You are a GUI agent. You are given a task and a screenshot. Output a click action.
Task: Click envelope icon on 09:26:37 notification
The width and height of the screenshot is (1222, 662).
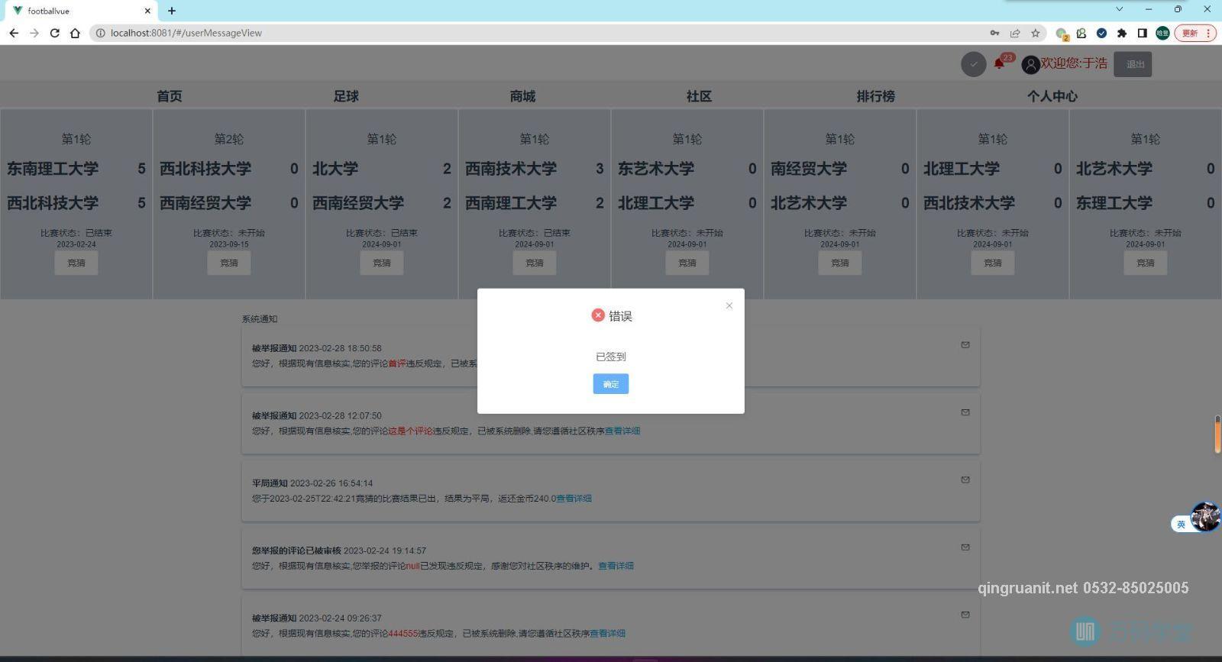pos(965,615)
